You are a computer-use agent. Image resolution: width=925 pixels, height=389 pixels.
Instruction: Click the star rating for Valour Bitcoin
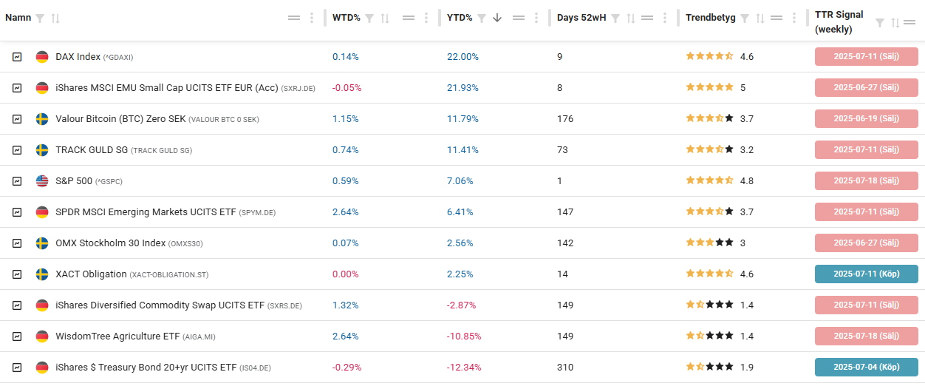point(709,119)
